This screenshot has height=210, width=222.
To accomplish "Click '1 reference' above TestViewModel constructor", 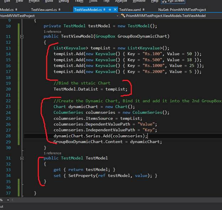I will coord(52,32).
